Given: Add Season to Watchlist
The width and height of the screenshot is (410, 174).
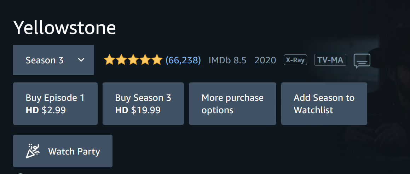Looking at the screenshot, I should (324, 104).
